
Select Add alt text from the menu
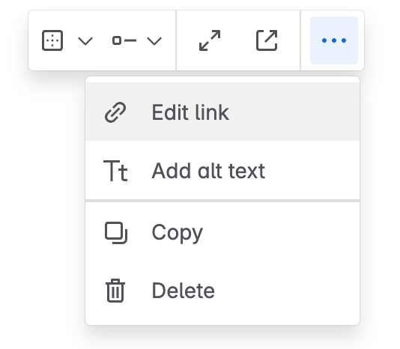(x=222, y=170)
